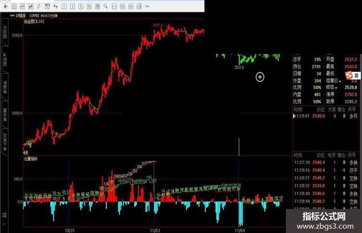This screenshot has width=362, height=233.
Task: Select the 1-minute period button
Action: 64,7
